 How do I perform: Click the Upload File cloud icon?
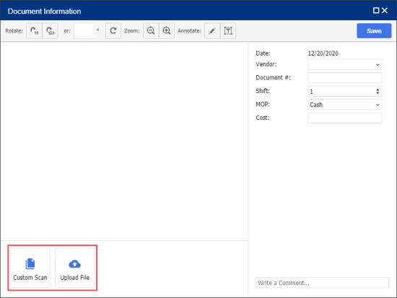[74, 264]
